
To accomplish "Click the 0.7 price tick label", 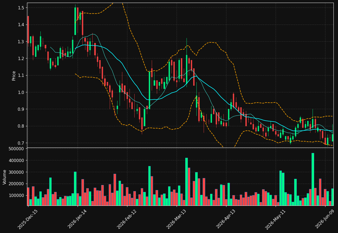I will pyautogui.click(x=21, y=143).
